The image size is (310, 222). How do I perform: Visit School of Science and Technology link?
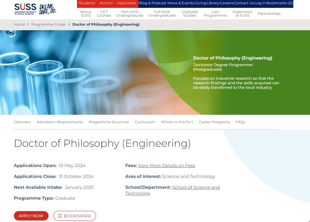pos(196,187)
